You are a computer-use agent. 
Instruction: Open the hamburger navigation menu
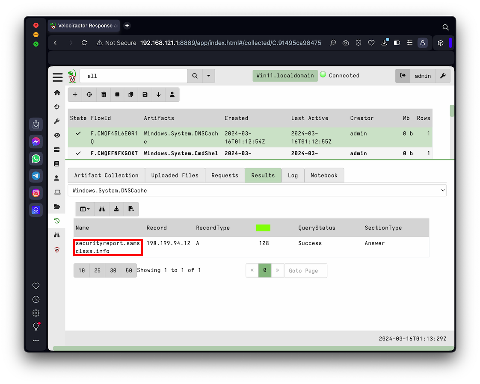[x=57, y=77]
